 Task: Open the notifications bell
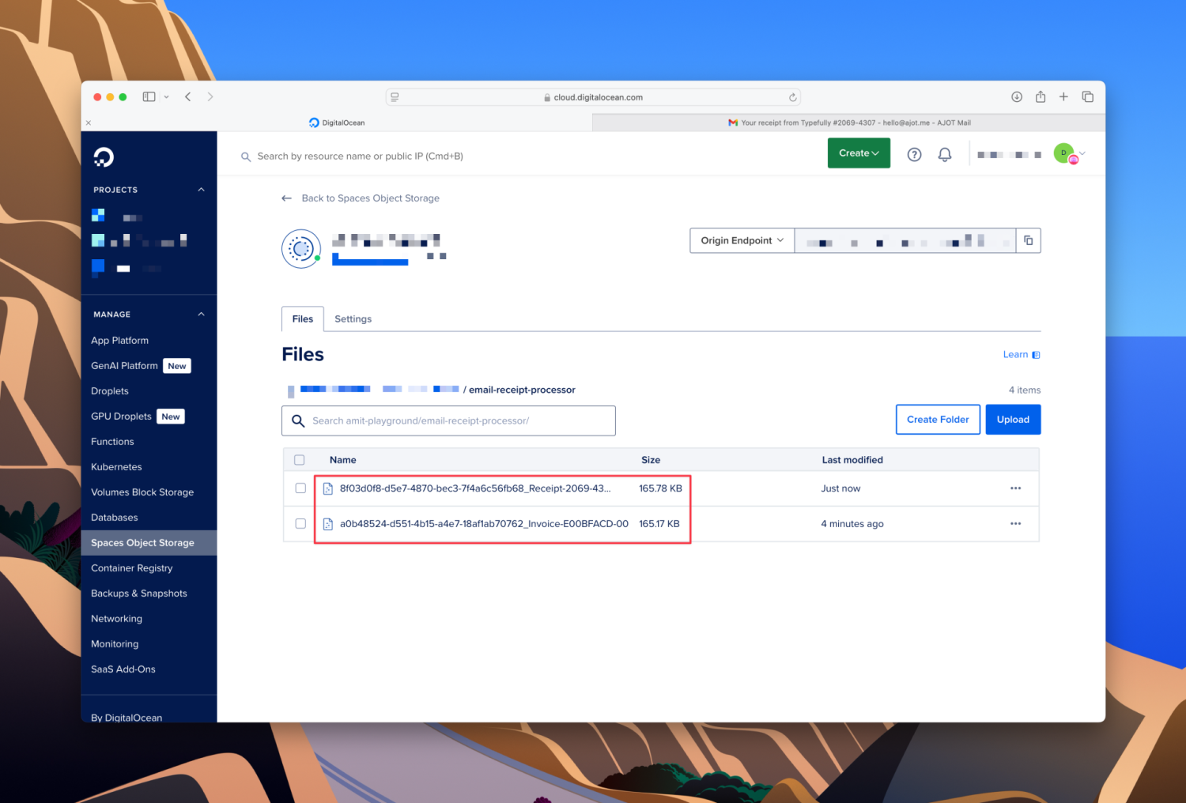(x=944, y=155)
